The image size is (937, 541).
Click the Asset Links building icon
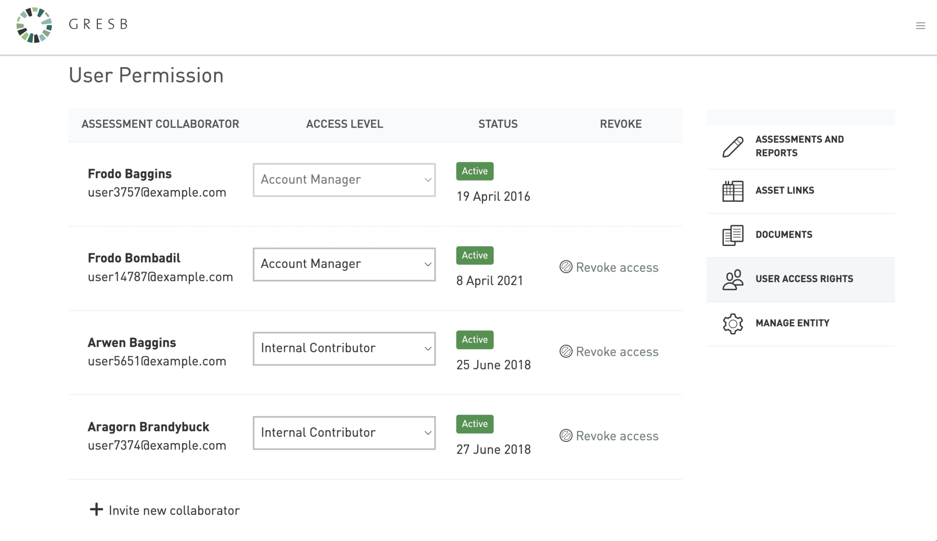click(732, 191)
